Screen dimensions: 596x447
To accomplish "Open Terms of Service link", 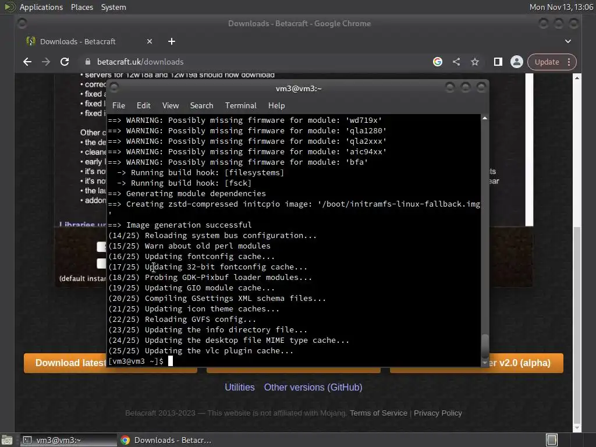I will click(x=378, y=413).
